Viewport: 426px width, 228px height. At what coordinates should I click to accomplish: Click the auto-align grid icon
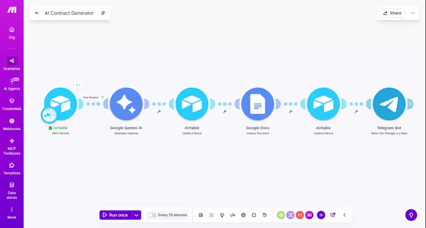pos(211,215)
